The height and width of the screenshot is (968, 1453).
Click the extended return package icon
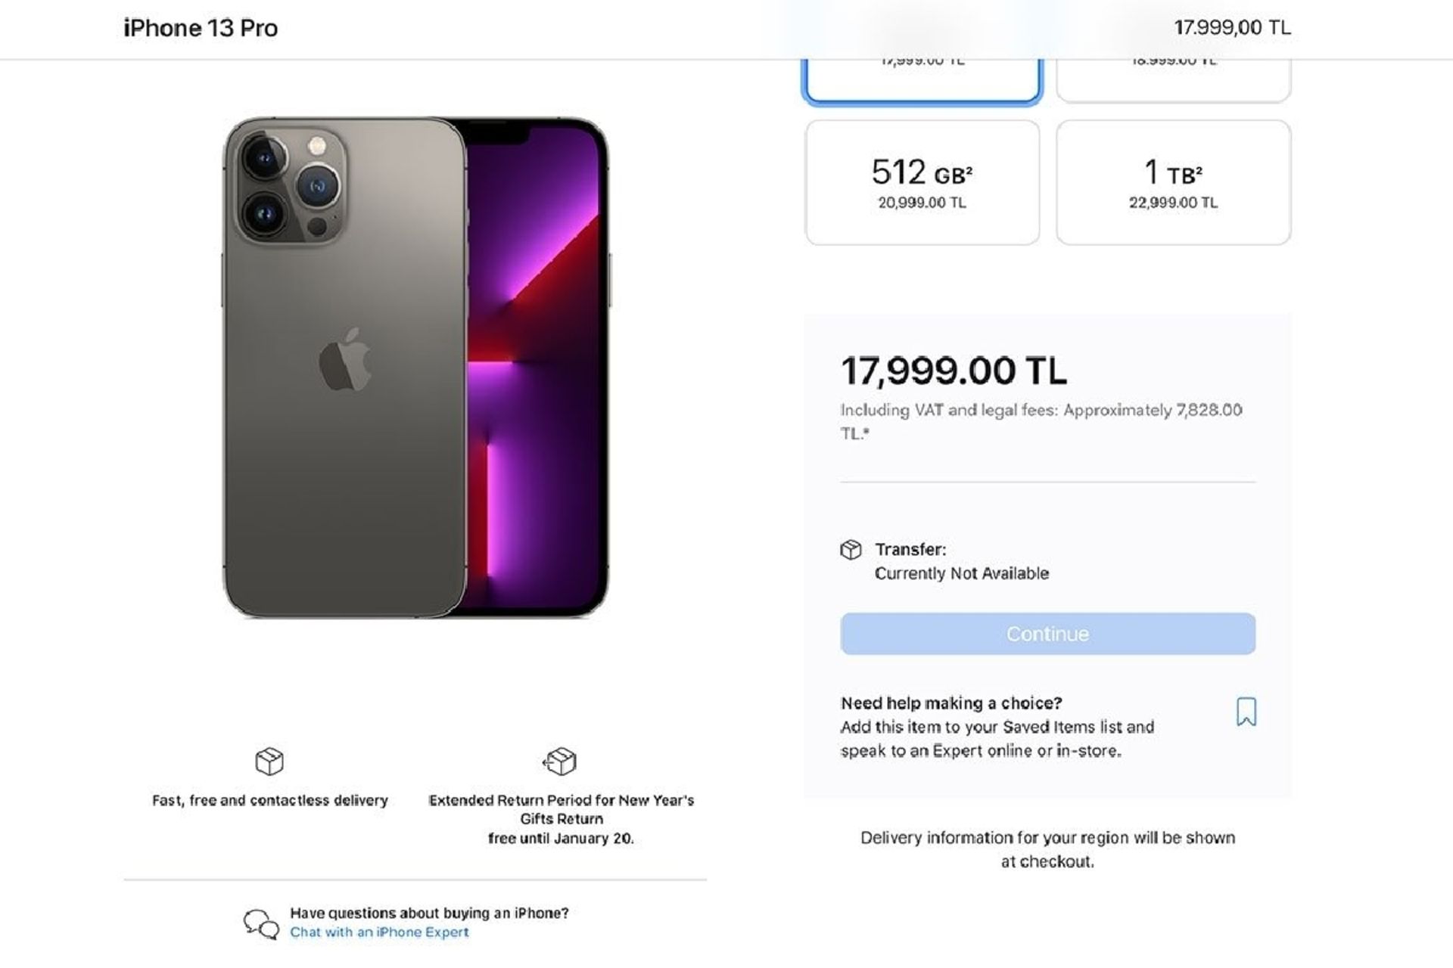560,761
